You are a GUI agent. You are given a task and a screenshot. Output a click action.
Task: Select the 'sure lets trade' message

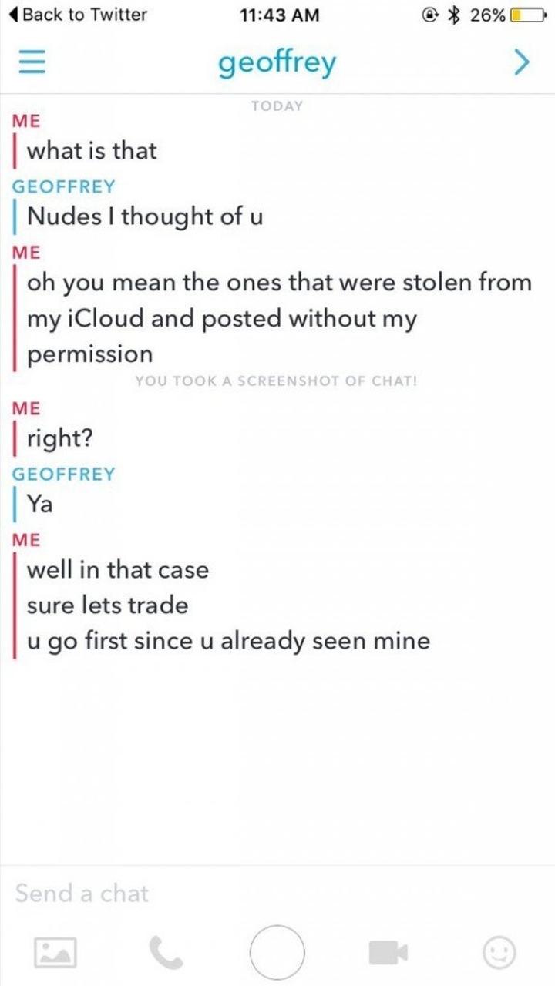(x=107, y=605)
